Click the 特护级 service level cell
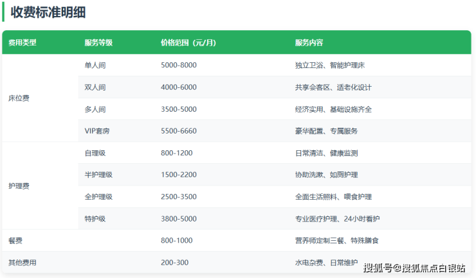The height and width of the screenshot is (278, 476). [95, 218]
